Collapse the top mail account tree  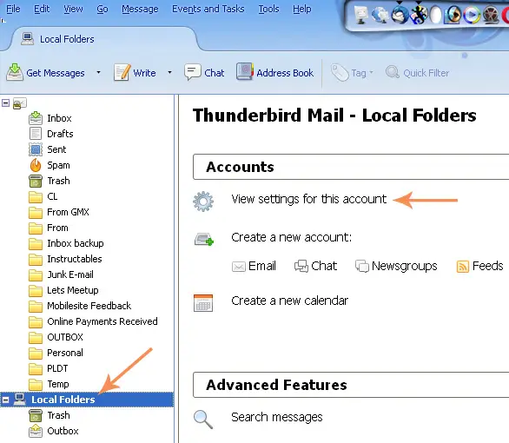click(x=5, y=103)
